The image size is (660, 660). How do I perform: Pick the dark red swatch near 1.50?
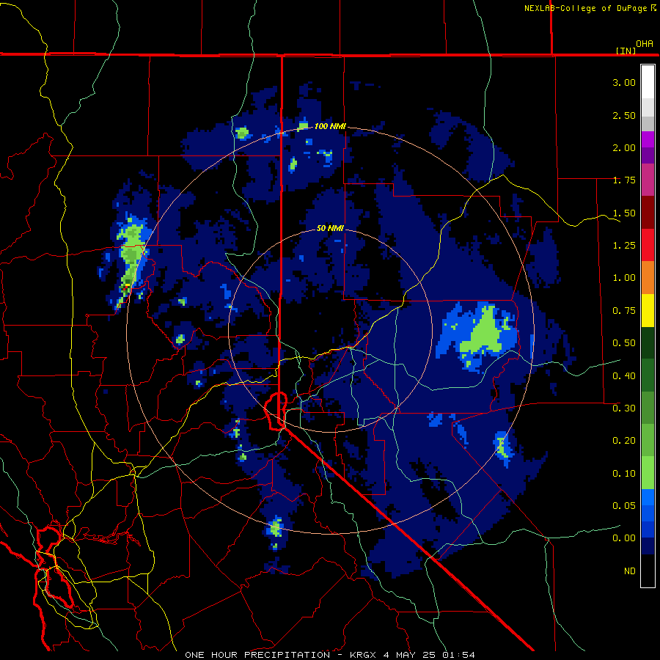[648, 213]
